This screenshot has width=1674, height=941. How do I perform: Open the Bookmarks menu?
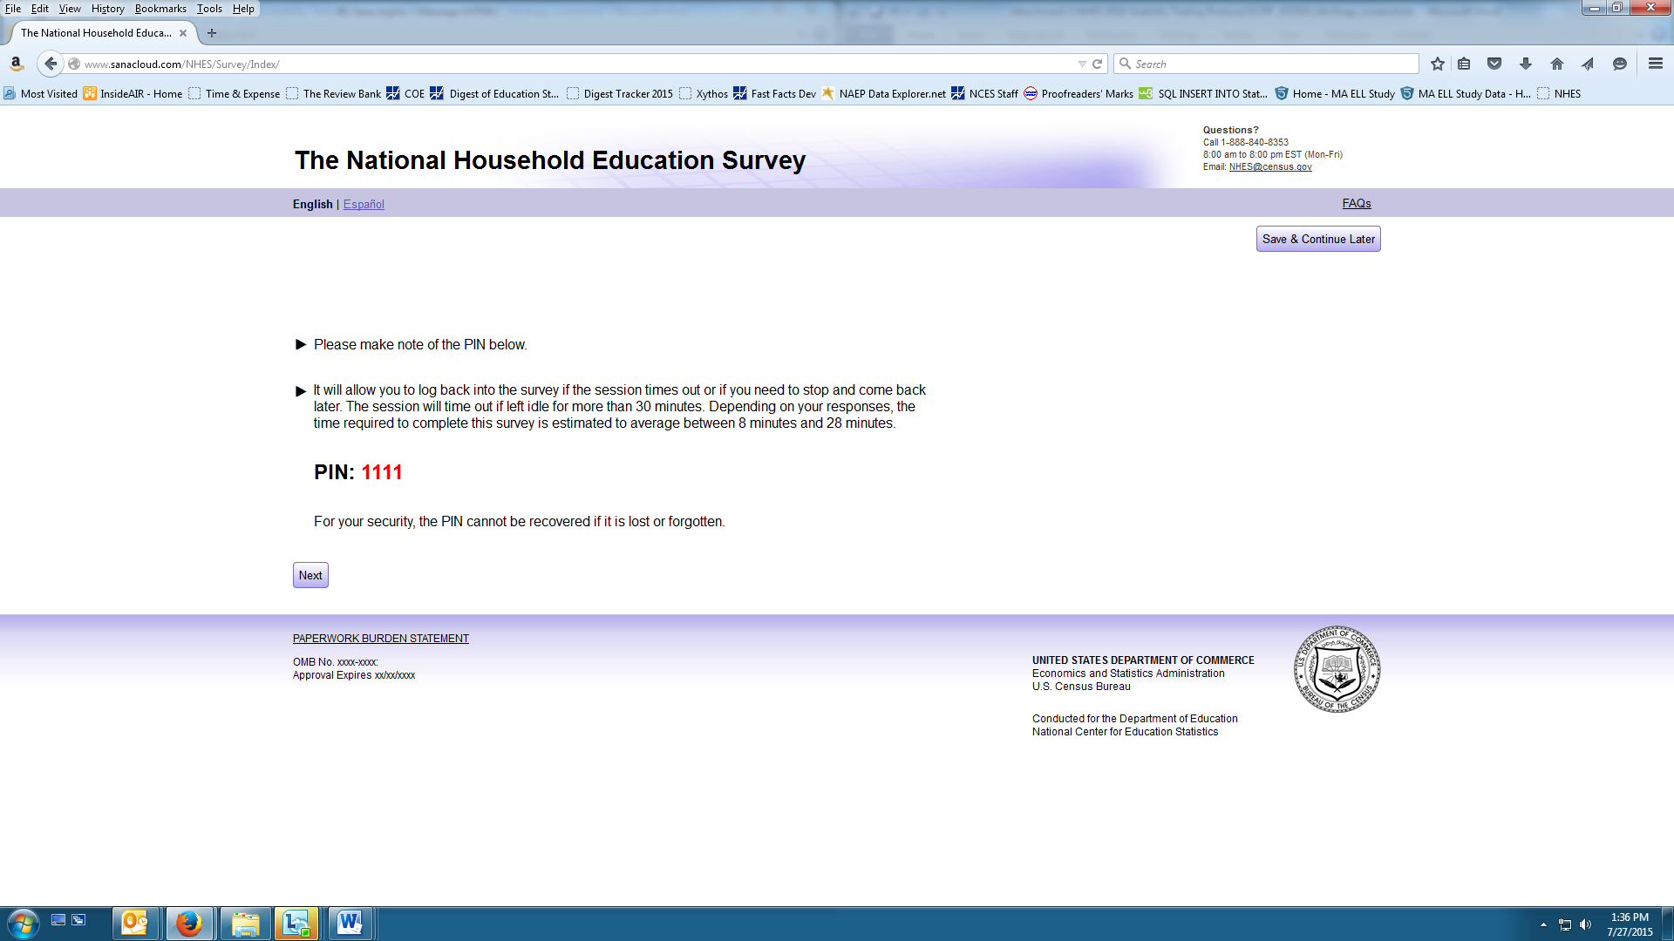tap(160, 9)
